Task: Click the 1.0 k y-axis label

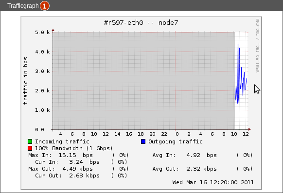Action: [42, 110]
